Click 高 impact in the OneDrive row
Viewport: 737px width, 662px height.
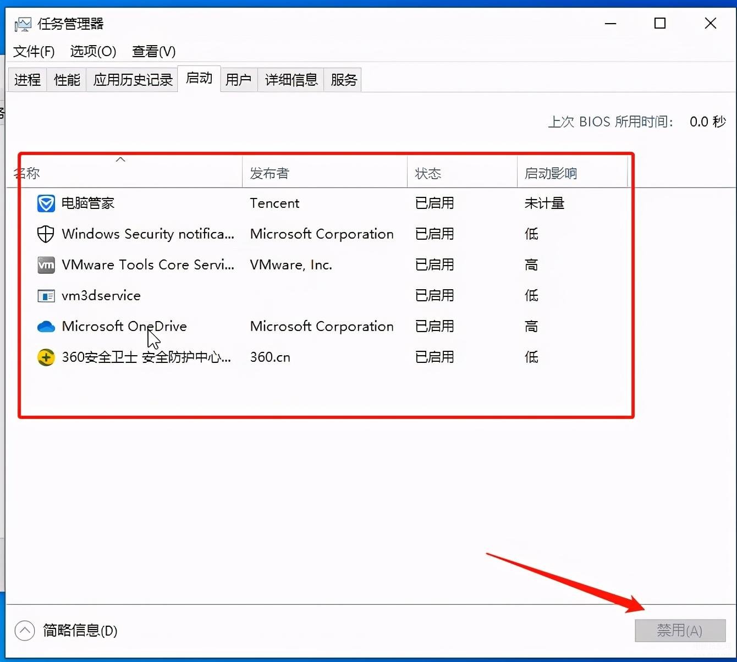tap(531, 327)
